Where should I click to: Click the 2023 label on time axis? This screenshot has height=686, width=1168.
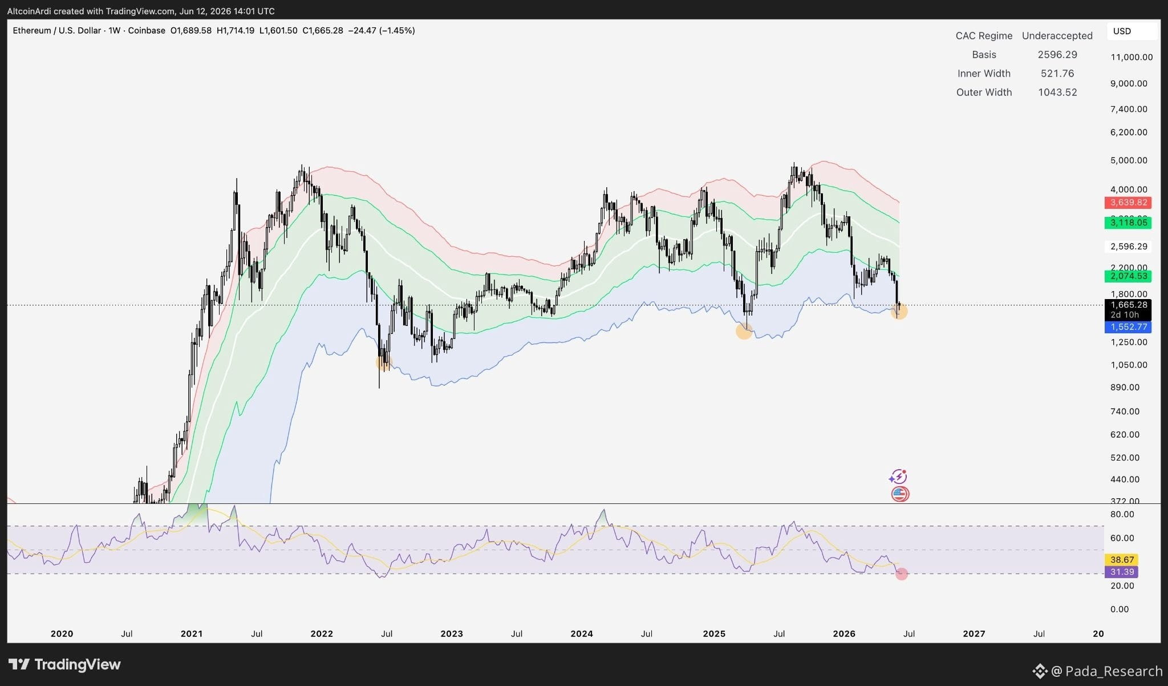[x=452, y=633]
